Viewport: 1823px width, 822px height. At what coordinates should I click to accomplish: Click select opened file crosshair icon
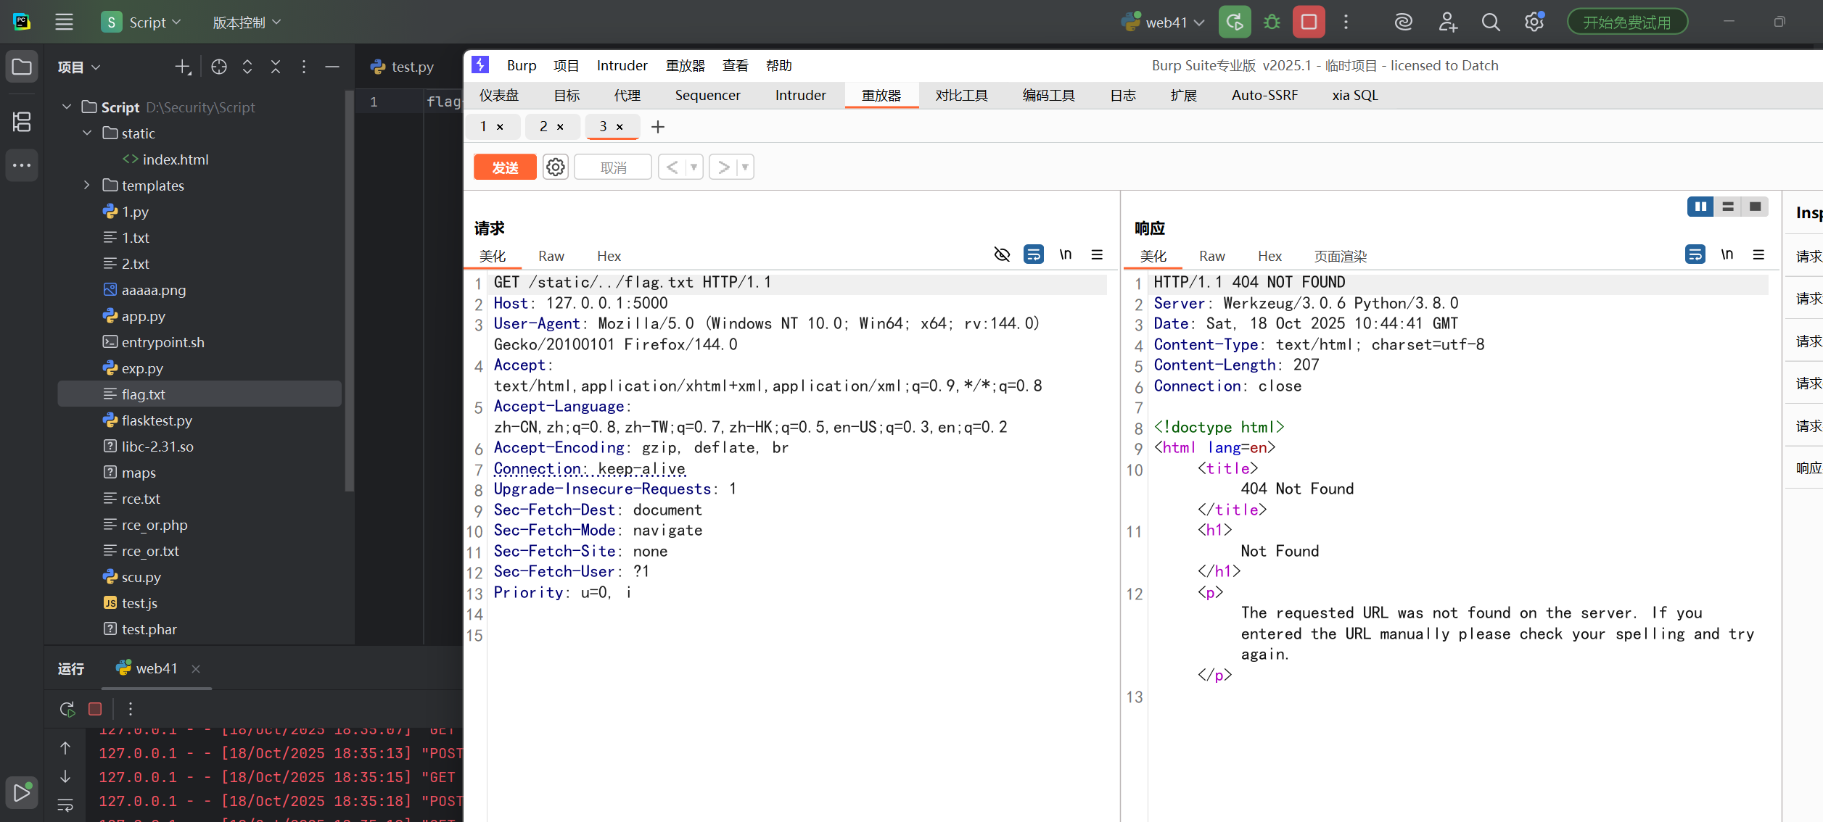[x=218, y=67]
